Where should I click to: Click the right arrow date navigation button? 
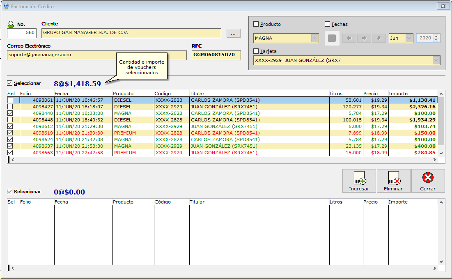[364, 38]
